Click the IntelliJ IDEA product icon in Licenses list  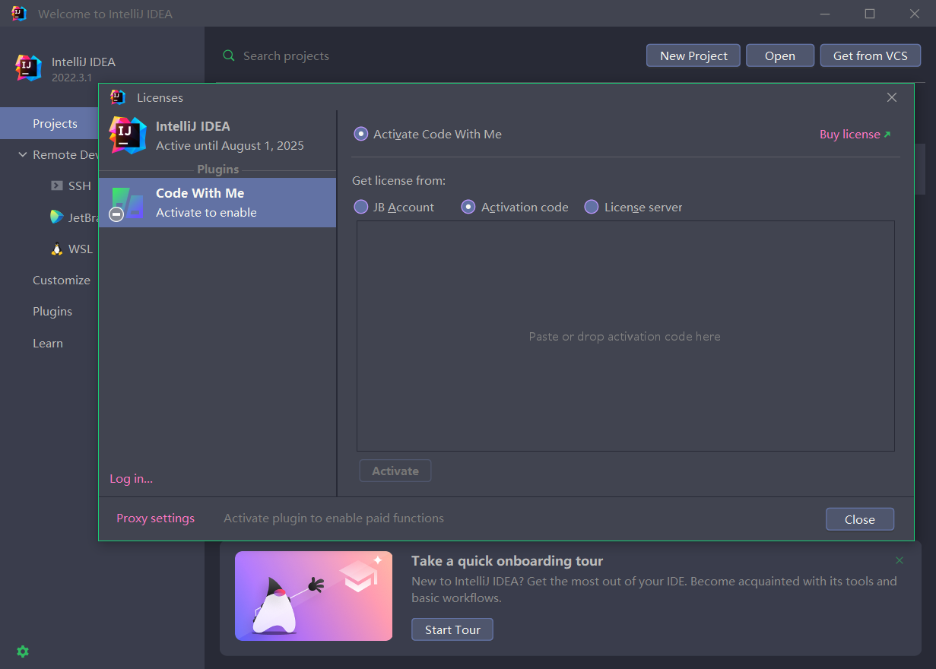click(128, 135)
